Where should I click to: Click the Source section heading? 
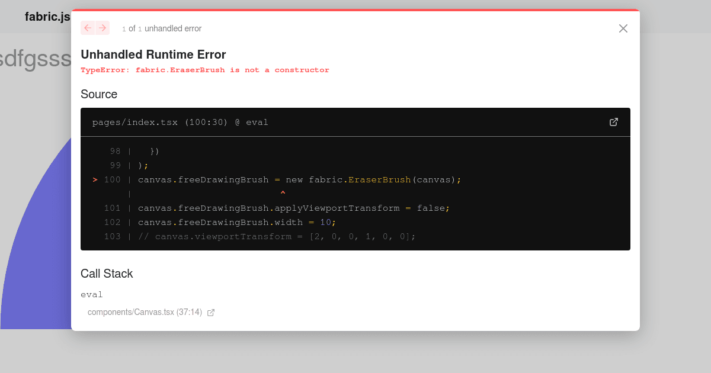pyautogui.click(x=98, y=94)
